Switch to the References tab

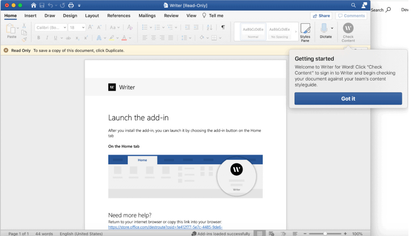(x=119, y=15)
